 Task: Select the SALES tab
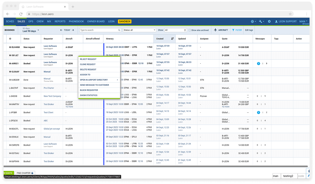tap(21, 21)
